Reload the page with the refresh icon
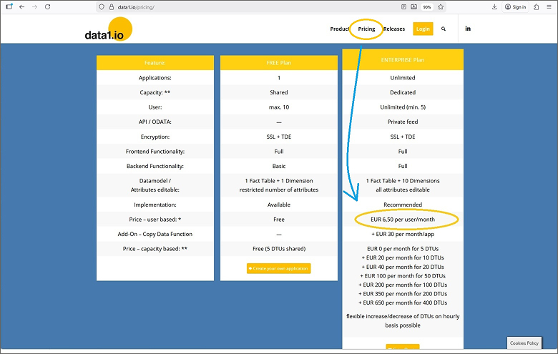This screenshot has width=558, height=354. 47,6
